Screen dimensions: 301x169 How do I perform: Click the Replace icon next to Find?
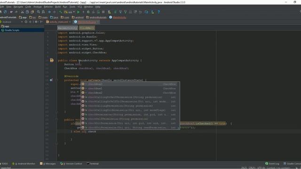click(x=43, y=12)
